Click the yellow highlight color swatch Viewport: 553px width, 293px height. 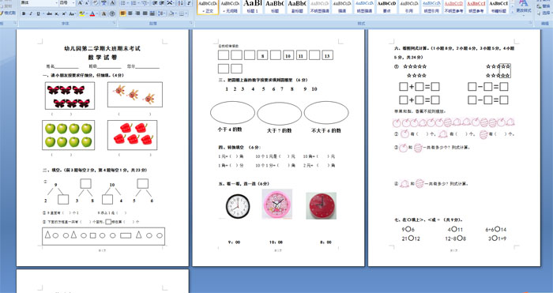[x=82, y=13]
